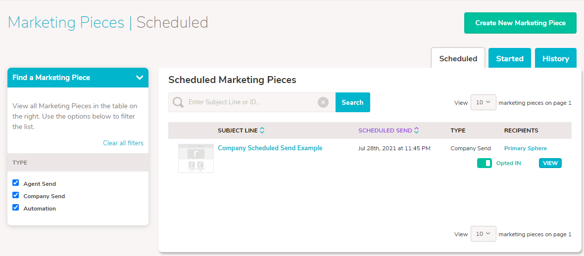
Task: Click the magnifying glass search icon
Action: point(178,102)
